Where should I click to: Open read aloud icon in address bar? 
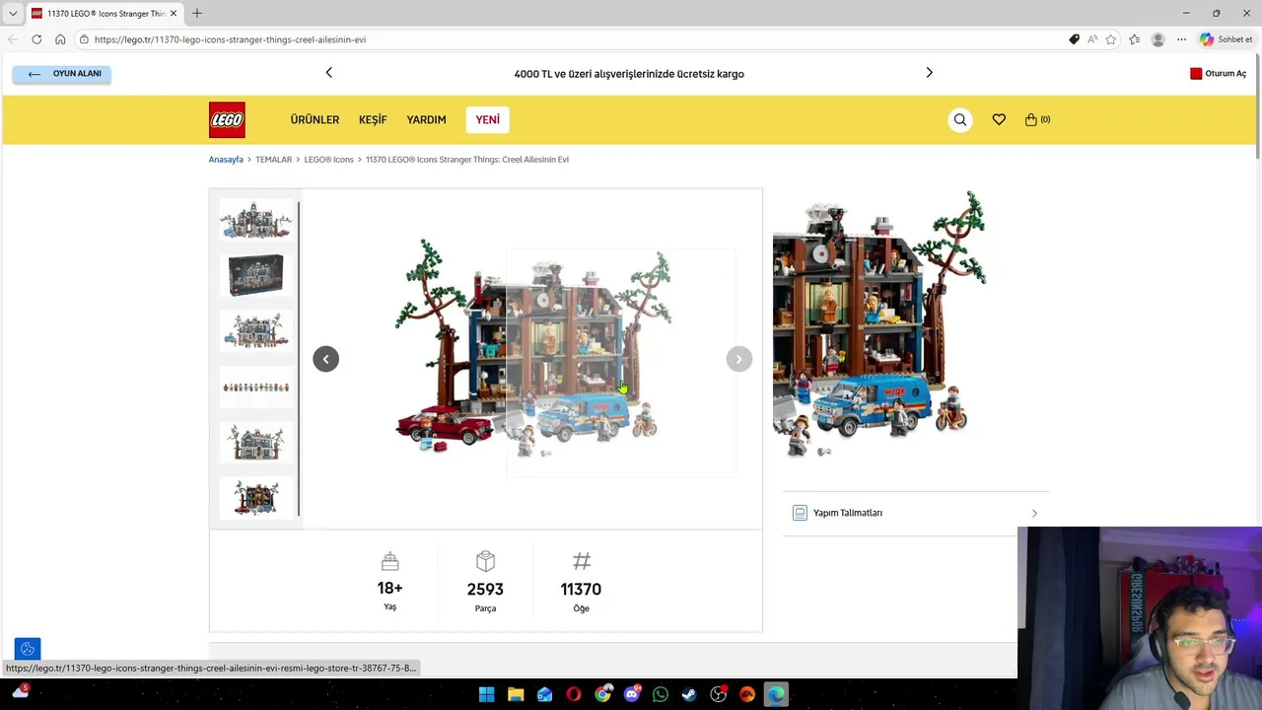tap(1091, 39)
